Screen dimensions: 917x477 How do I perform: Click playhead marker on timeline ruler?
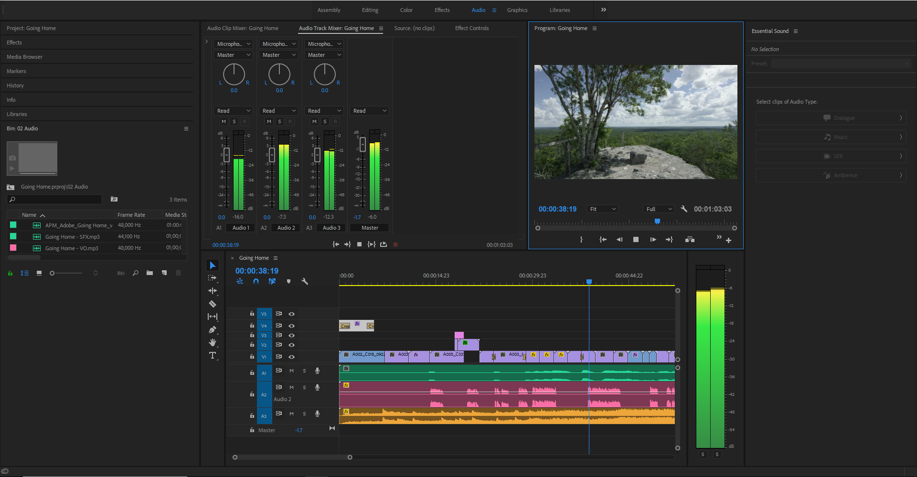point(589,282)
